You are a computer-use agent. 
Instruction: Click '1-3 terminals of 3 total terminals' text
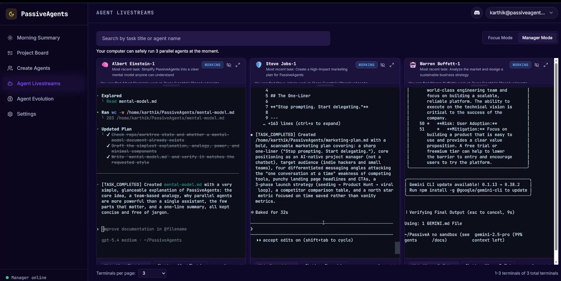pyautogui.click(x=526, y=273)
